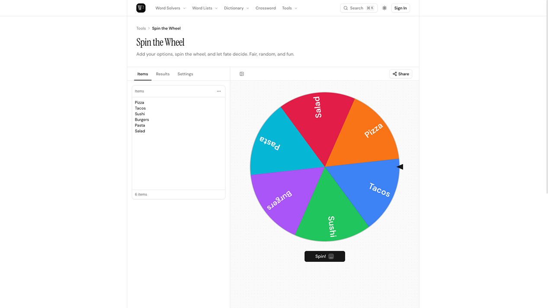Switch to the Settings tab

tap(185, 74)
